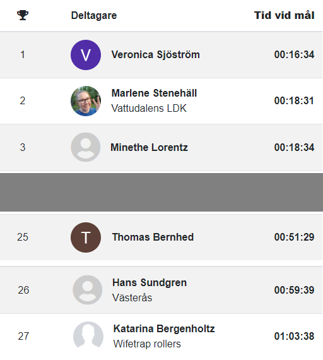Select the finish time 00:16:34
Image resolution: width=323 pixels, height=360 pixels.
[x=294, y=55]
